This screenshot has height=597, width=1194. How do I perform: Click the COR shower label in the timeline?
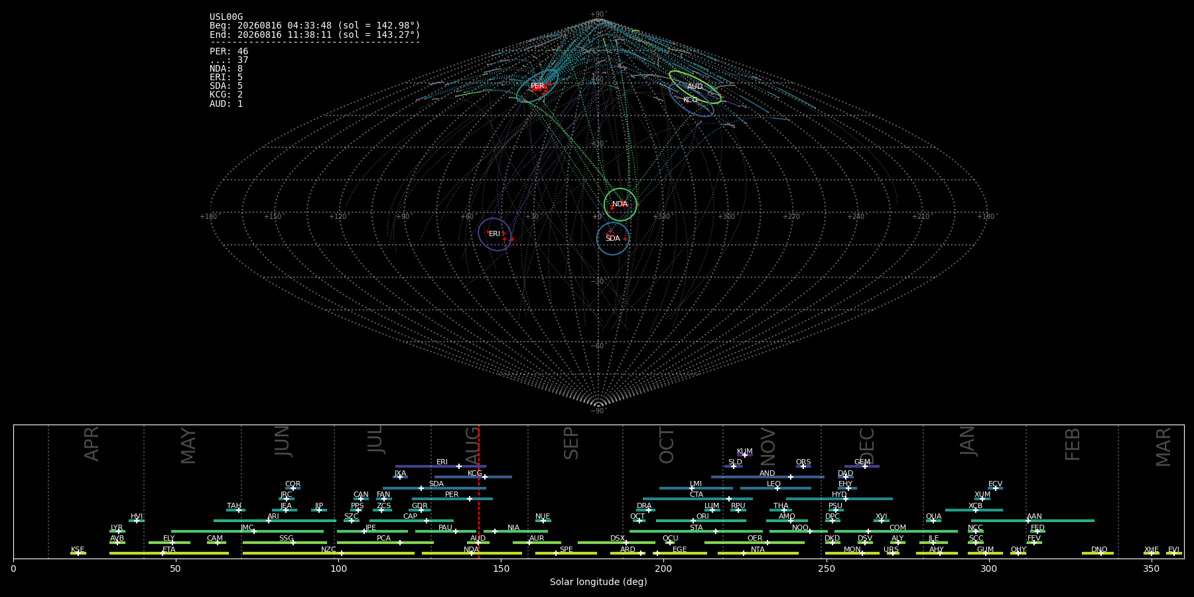click(293, 484)
